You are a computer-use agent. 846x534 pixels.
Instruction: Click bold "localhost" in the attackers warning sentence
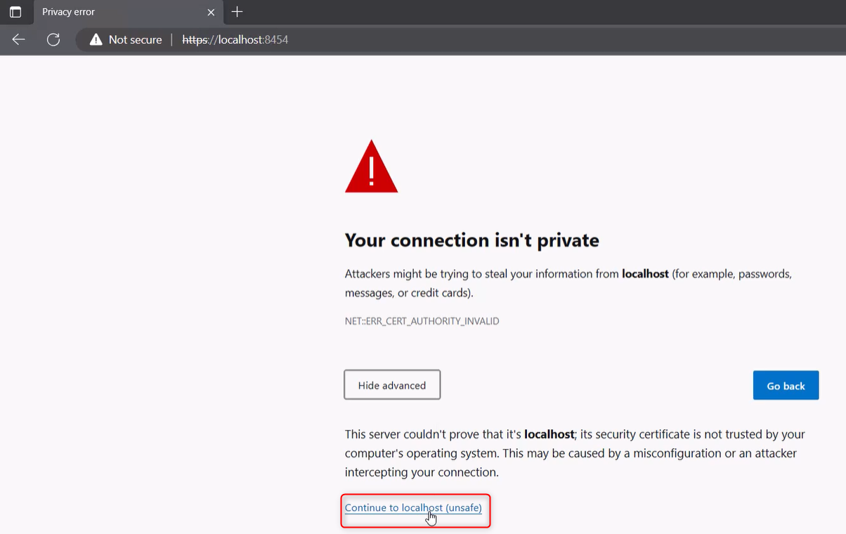[645, 274]
